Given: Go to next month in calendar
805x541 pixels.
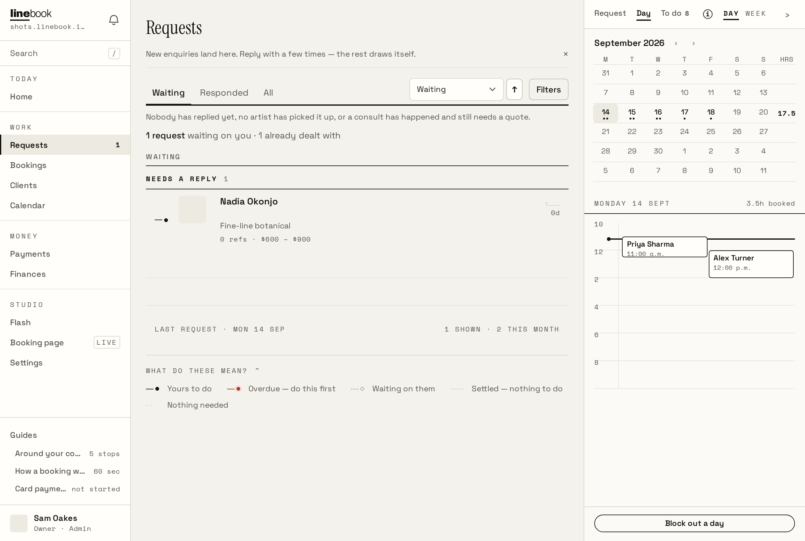Looking at the screenshot, I should pos(693,43).
